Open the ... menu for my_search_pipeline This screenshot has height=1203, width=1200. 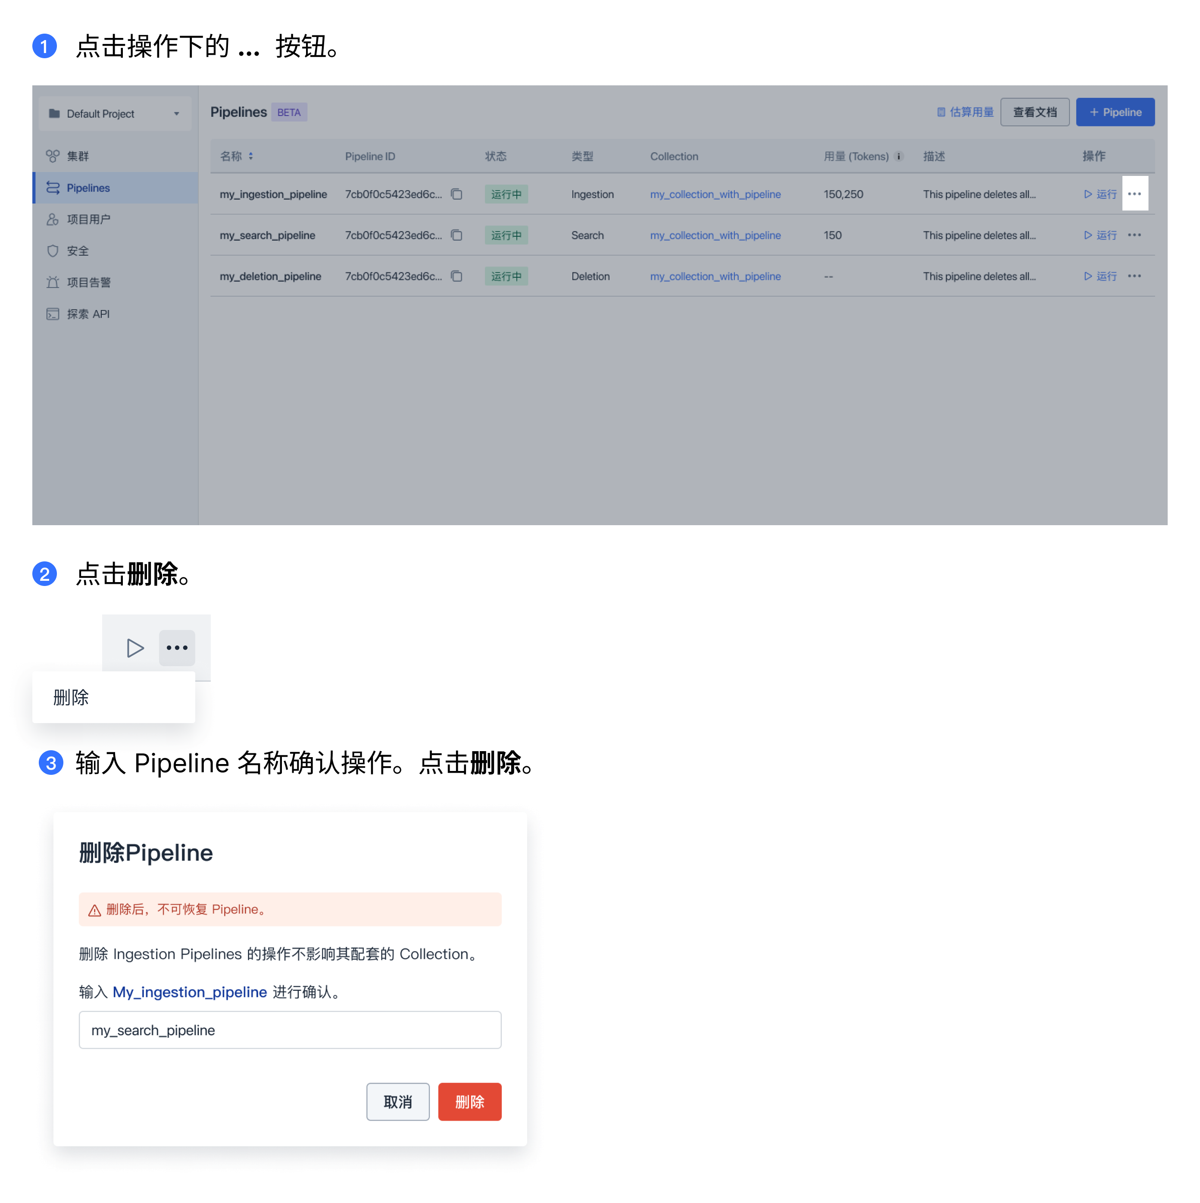pyautogui.click(x=1134, y=235)
